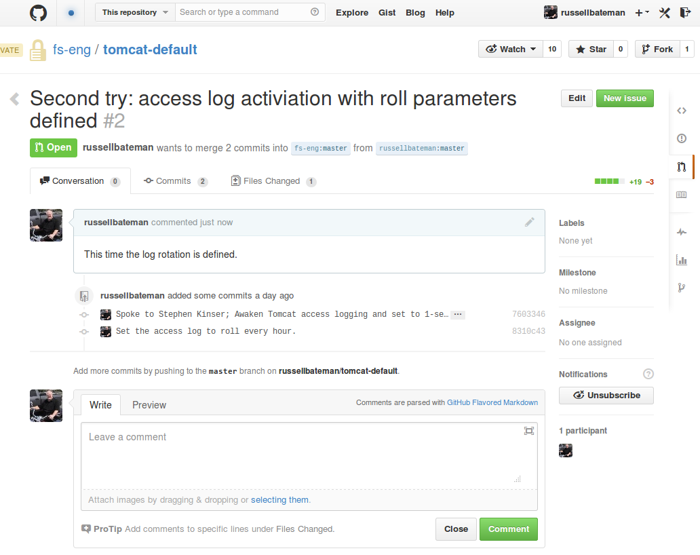The height and width of the screenshot is (555, 700).
Task: Open Help in top navigation
Action: click(x=445, y=13)
